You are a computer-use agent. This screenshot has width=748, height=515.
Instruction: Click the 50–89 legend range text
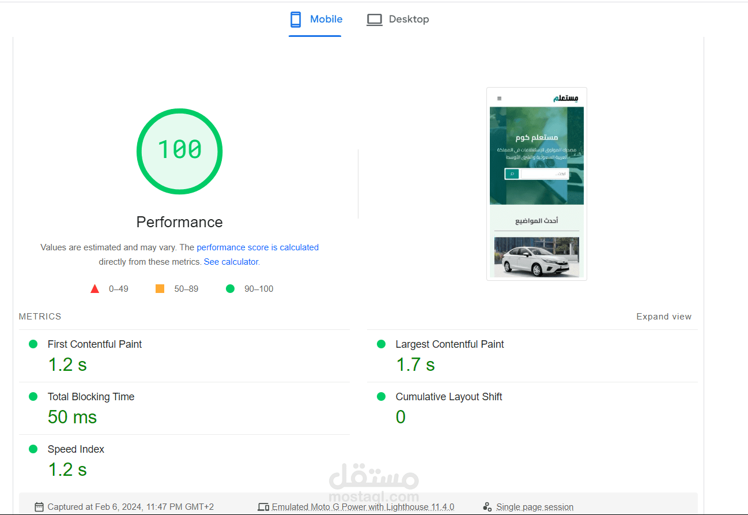click(x=186, y=289)
